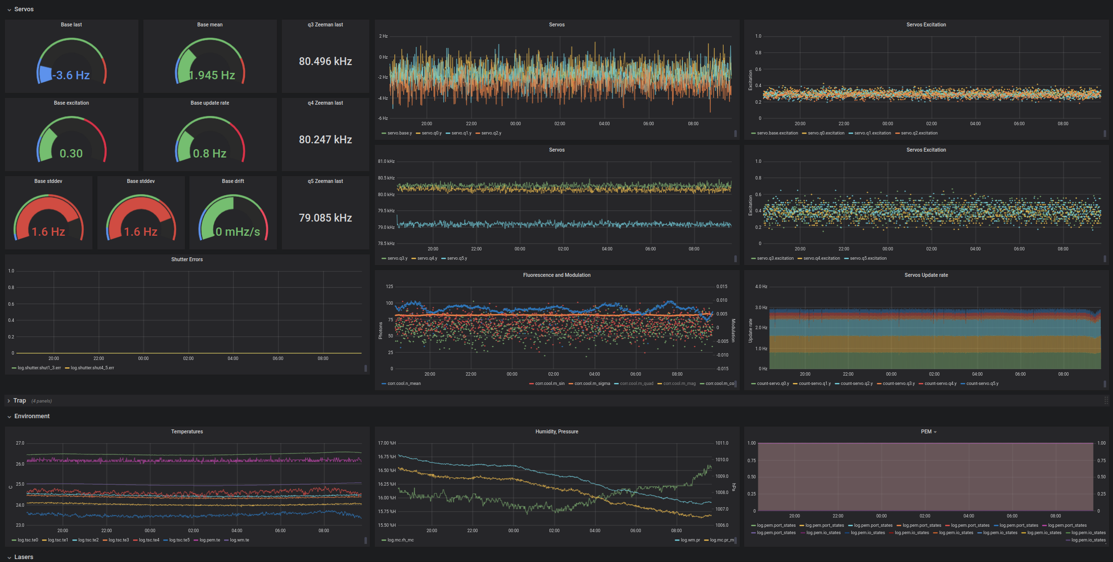
Task: Expand the collapsed Trap row
Action: point(9,401)
